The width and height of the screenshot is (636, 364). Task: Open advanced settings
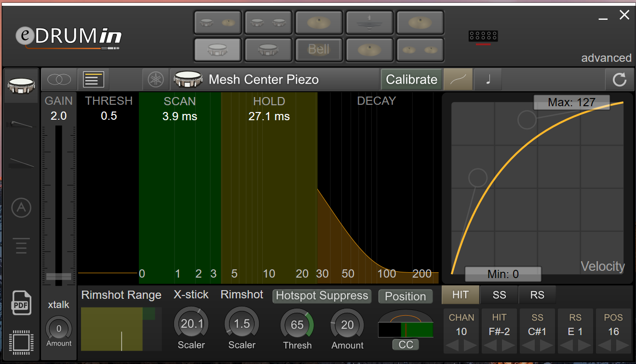tap(606, 58)
